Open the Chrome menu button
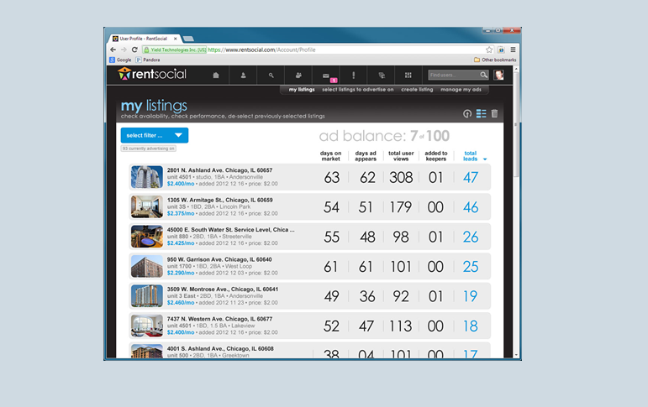This screenshot has width=648, height=407. pyautogui.click(x=513, y=50)
